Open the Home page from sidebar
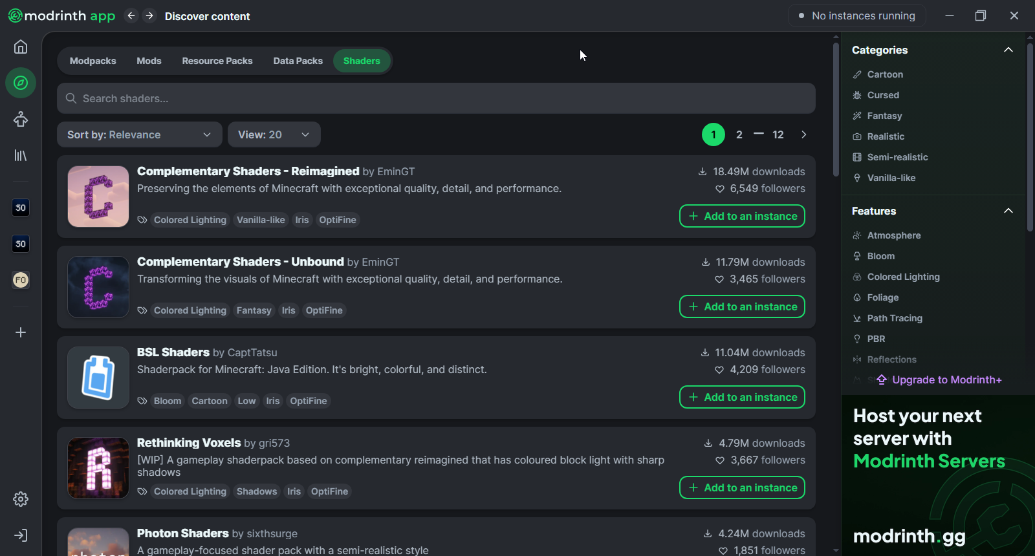Image resolution: width=1035 pixels, height=556 pixels. tap(21, 47)
